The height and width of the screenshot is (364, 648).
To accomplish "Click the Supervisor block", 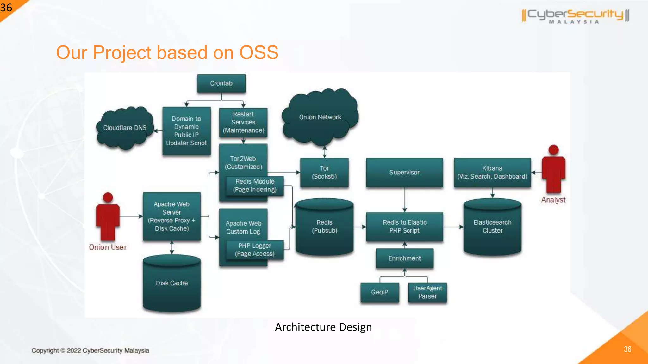I will 404,173.
